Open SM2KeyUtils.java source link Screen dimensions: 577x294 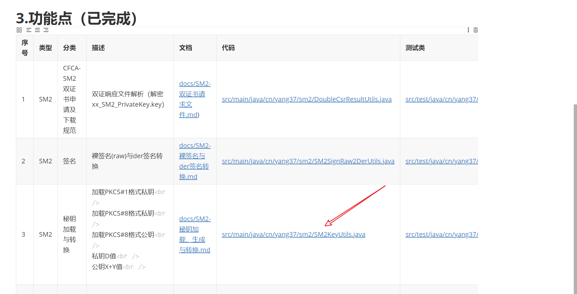point(294,234)
